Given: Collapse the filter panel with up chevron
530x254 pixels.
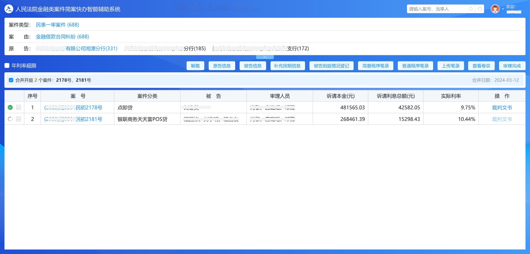Looking at the screenshot, I should tap(265, 57).
